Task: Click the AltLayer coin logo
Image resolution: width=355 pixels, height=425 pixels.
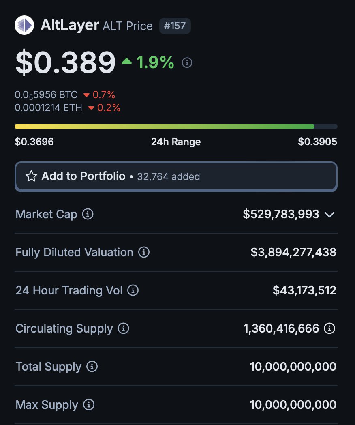Action: coord(24,25)
